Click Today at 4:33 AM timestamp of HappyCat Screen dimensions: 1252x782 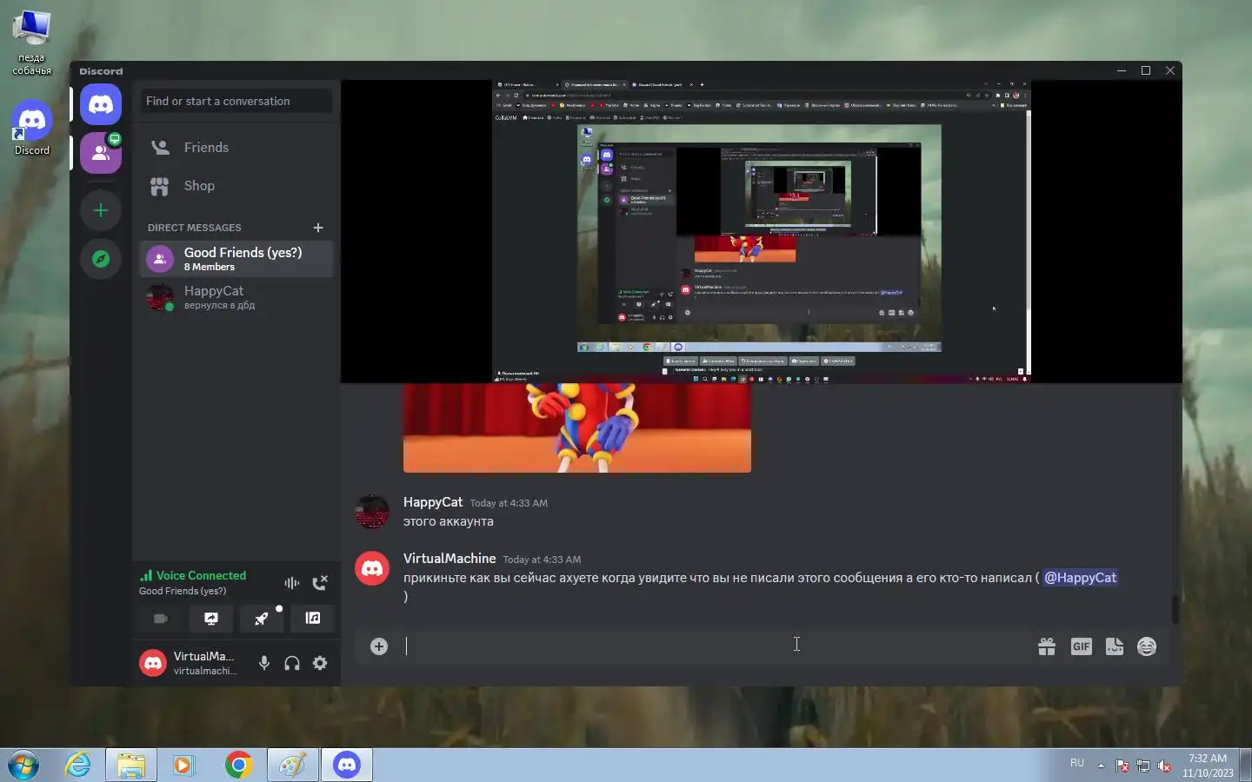pos(509,503)
